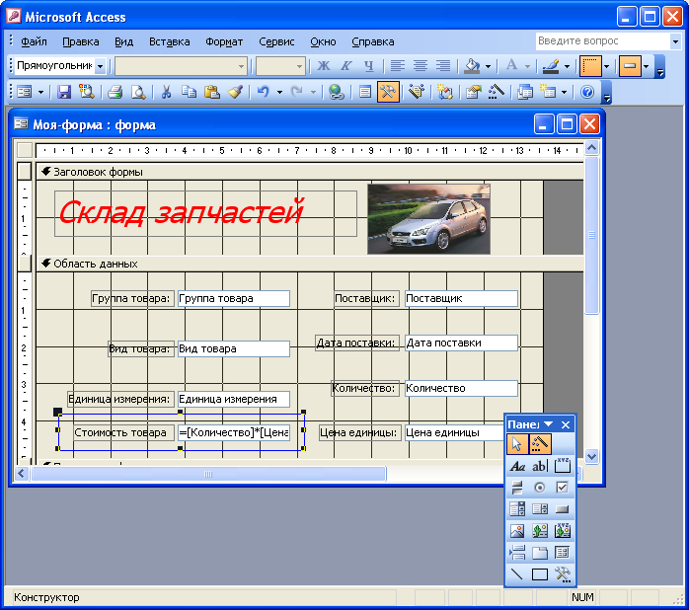Select the Command Button tool in toolbox

pos(563,509)
